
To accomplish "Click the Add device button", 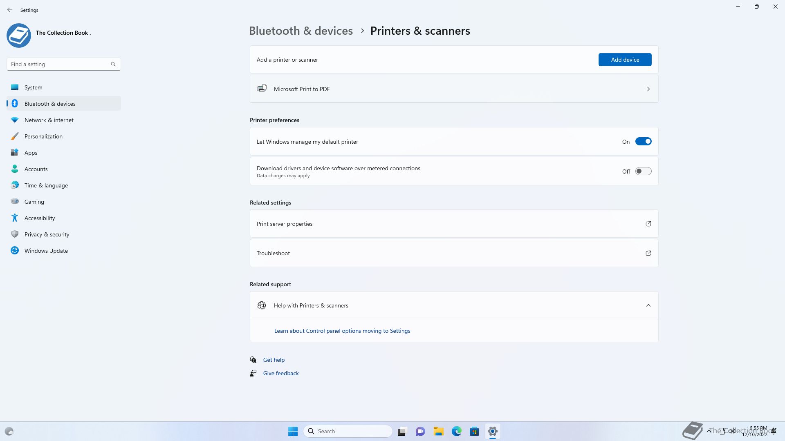I will point(625,60).
